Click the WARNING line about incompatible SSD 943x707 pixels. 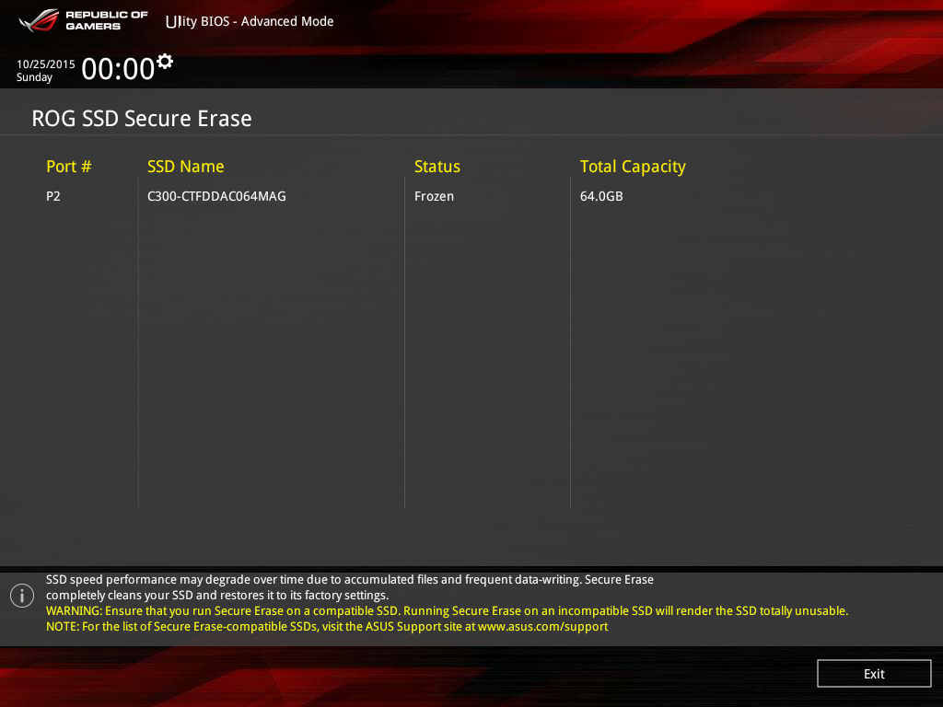(x=447, y=611)
